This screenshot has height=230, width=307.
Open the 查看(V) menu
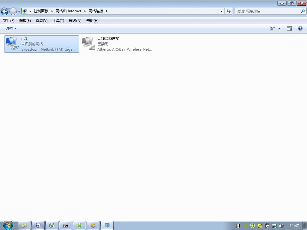coord(41,21)
